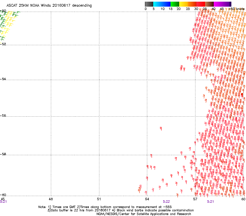
Task: Click the latitude label '-60'
Action: tap(3, 195)
